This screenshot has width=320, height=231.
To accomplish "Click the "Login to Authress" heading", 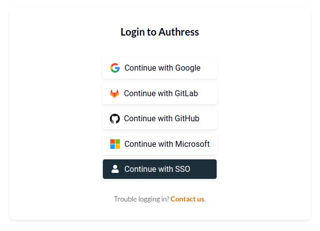I will click(x=159, y=32).
